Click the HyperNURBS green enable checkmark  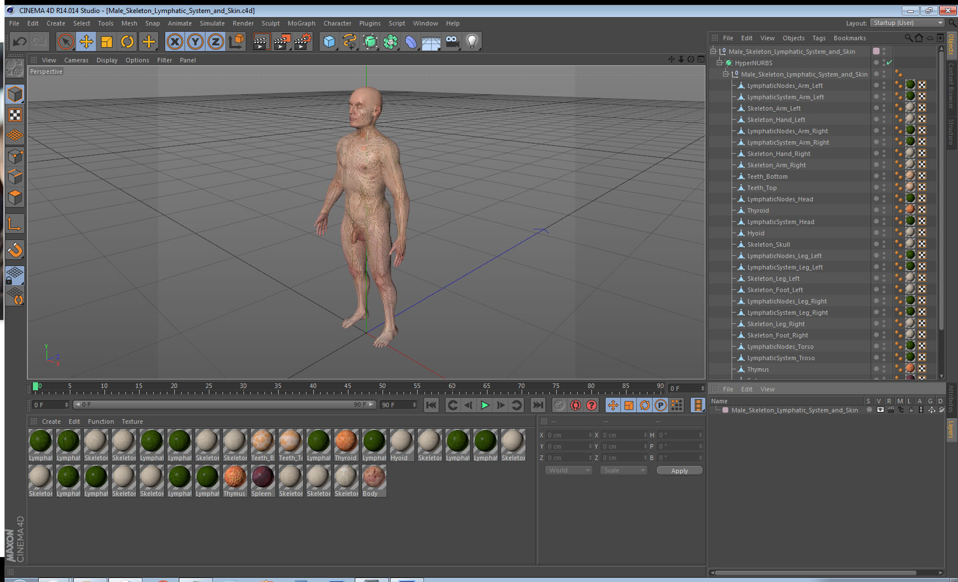[889, 62]
